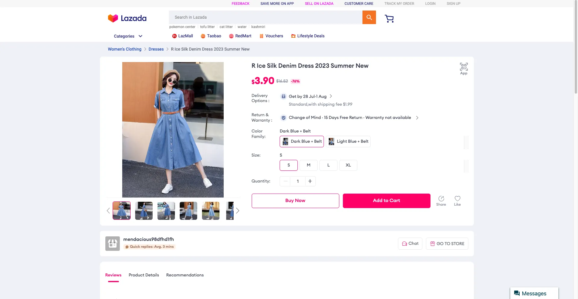Switch to the Product Details tab
The image size is (578, 299).
tap(144, 275)
